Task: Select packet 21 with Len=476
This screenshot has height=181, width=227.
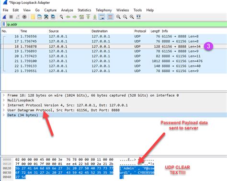Action: pyautogui.click(x=114, y=61)
